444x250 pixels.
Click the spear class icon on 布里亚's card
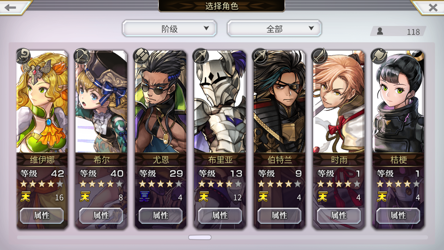click(x=200, y=56)
